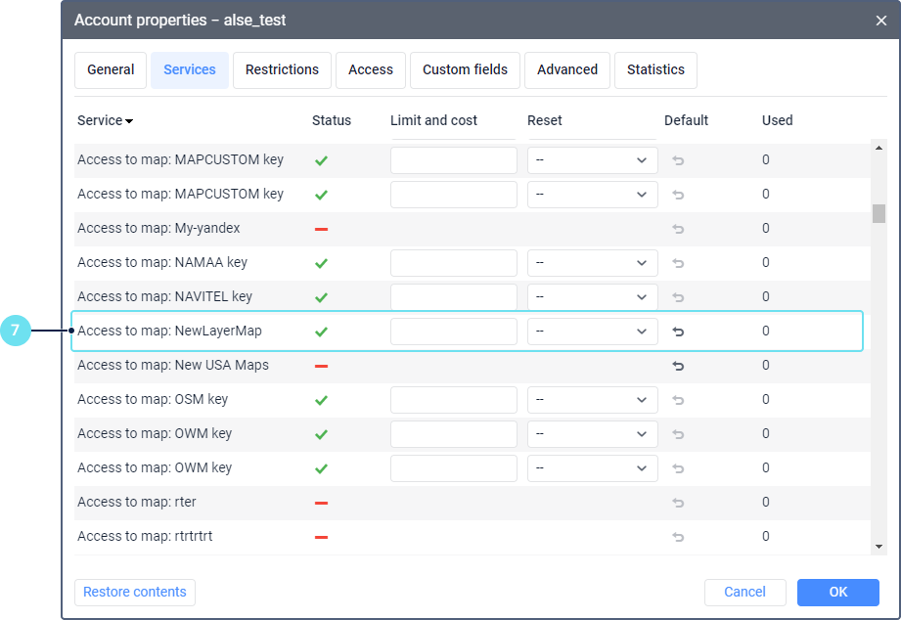The width and height of the screenshot is (901, 620).
Task: Click Limit and cost field for NAVITEL key
Action: [x=453, y=297]
